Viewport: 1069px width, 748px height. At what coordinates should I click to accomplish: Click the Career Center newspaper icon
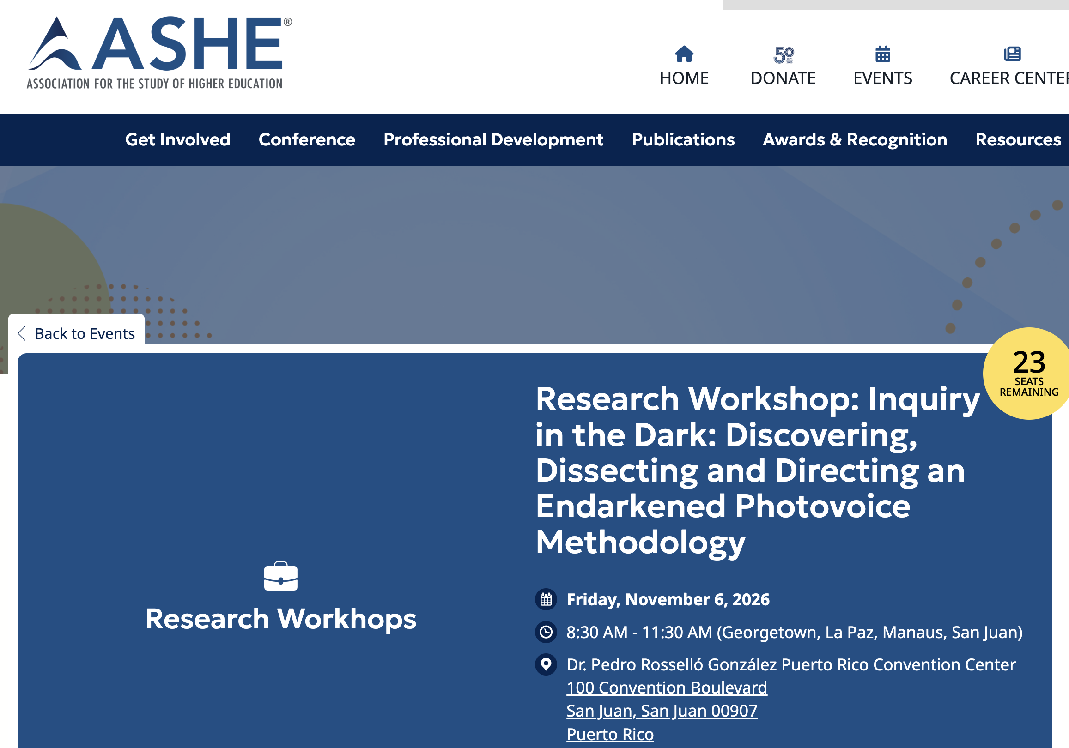(1012, 54)
